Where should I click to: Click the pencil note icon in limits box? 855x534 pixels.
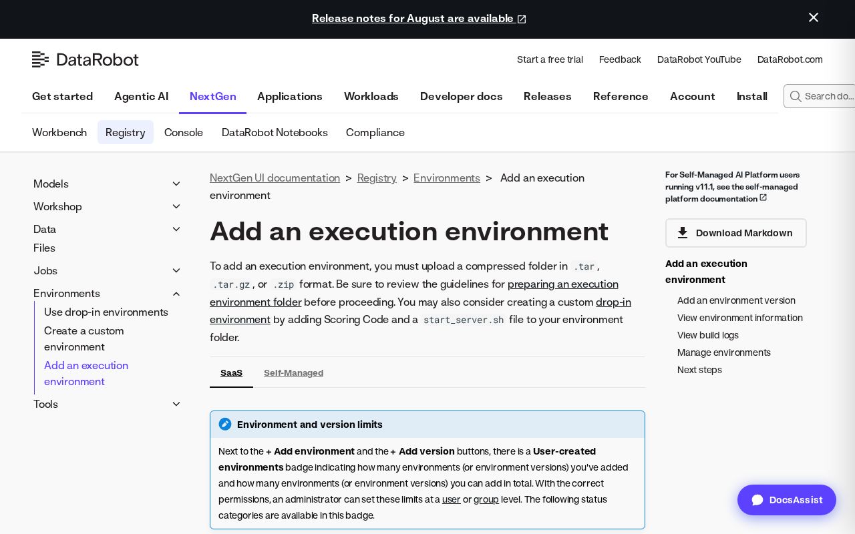[225, 424]
